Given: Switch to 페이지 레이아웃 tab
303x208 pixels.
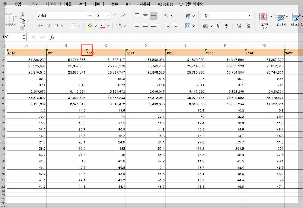Looking at the screenshot, I should [x=59, y=4].
